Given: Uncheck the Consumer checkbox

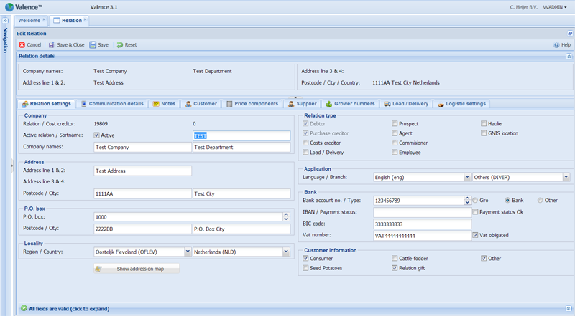Looking at the screenshot, I should click(305, 258).
